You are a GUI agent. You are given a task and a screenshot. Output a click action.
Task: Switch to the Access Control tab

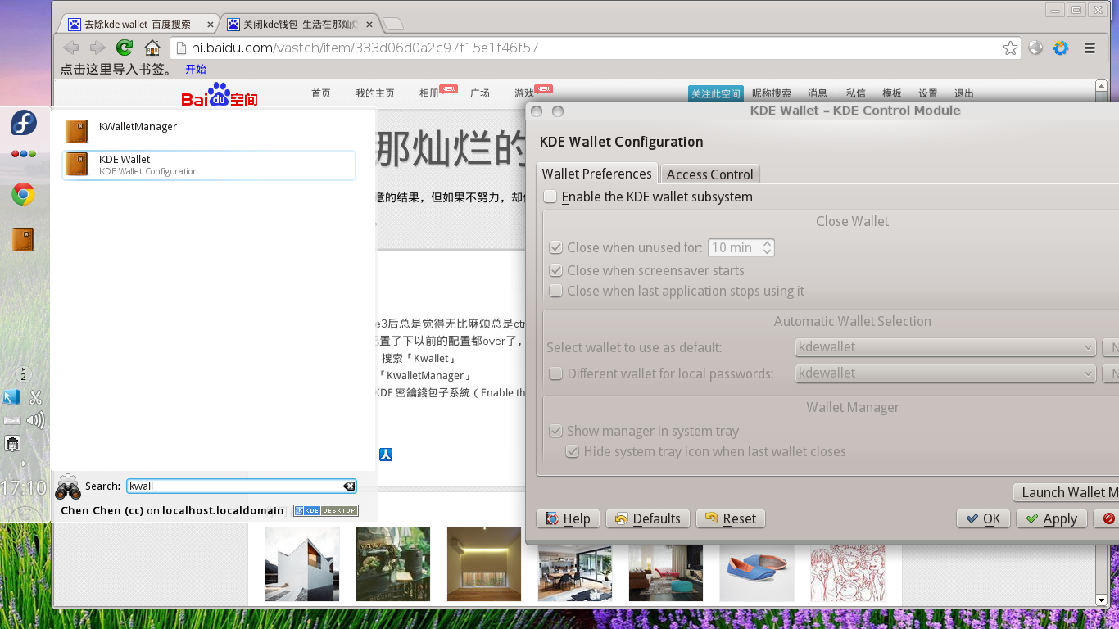click(x=709, y=174)
